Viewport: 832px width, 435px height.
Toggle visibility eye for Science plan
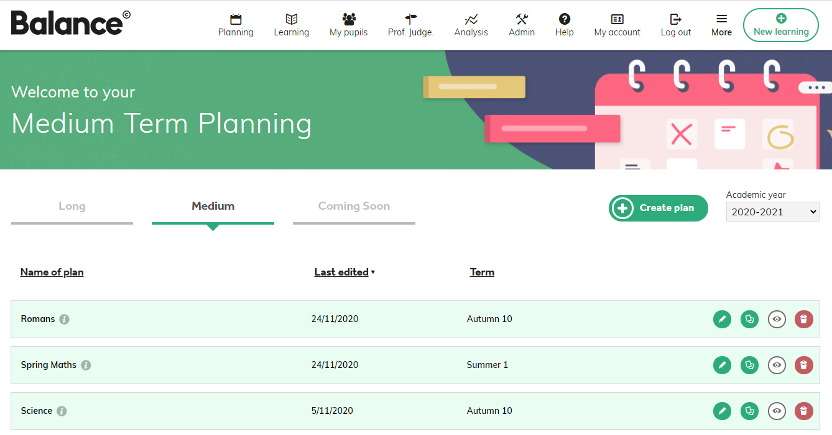777,411
